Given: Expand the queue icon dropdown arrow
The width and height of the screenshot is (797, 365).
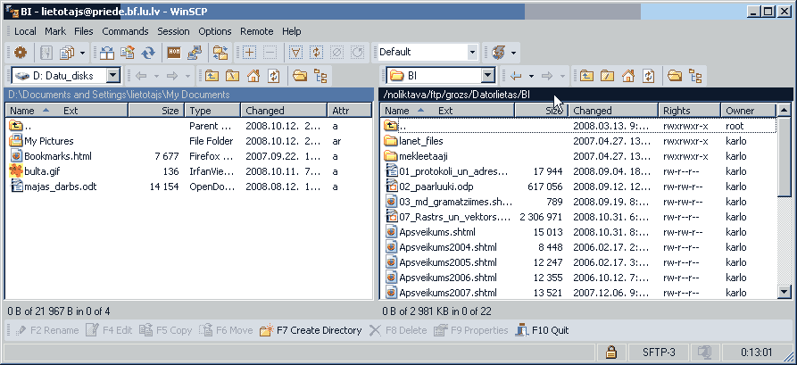Looking at the screenshot, I should 82,52.
